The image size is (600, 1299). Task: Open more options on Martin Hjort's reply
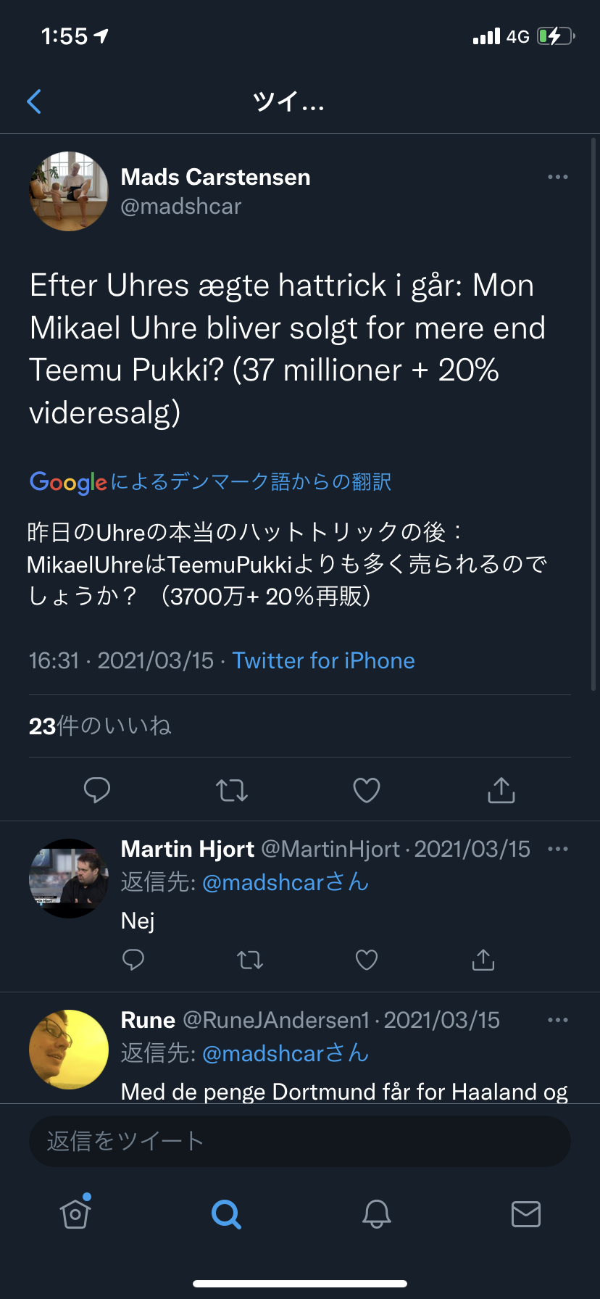(557, 849)
